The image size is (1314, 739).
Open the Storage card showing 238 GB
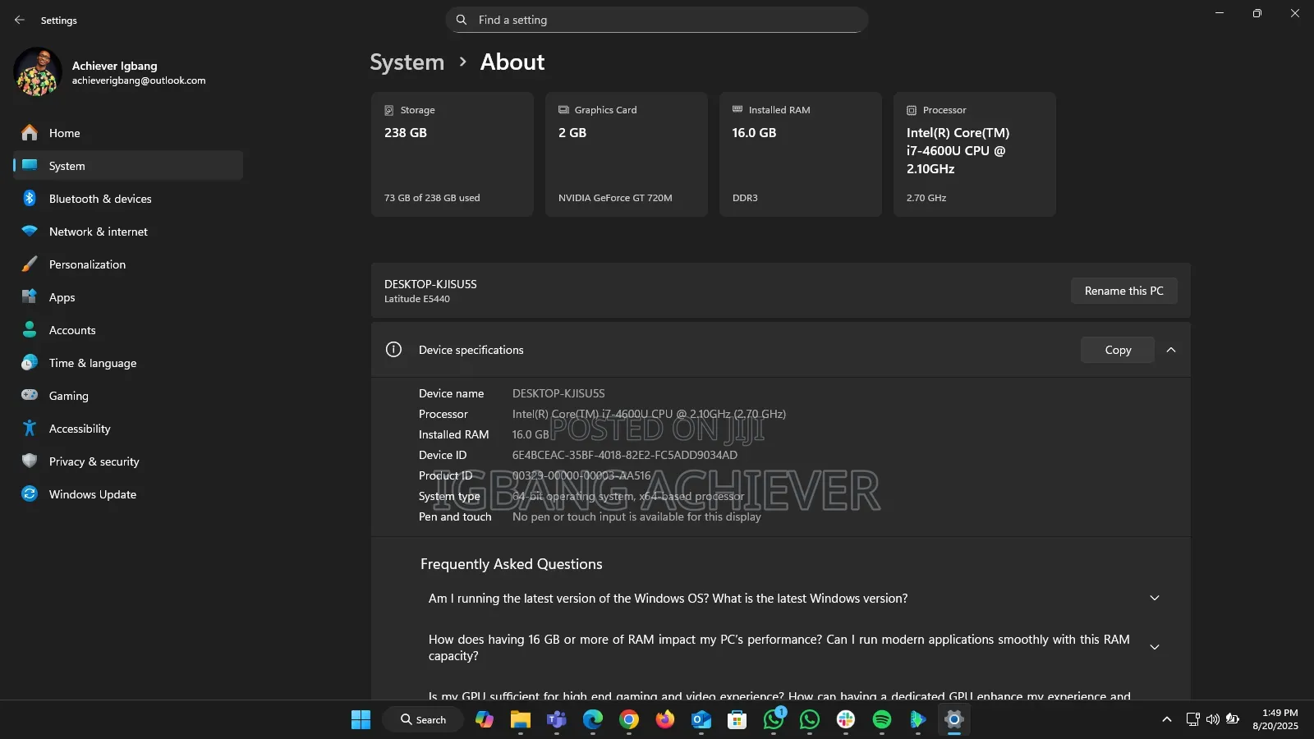453,154
